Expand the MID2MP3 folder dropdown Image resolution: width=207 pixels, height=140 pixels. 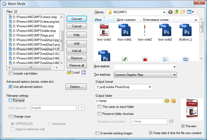tap(164, 12)
